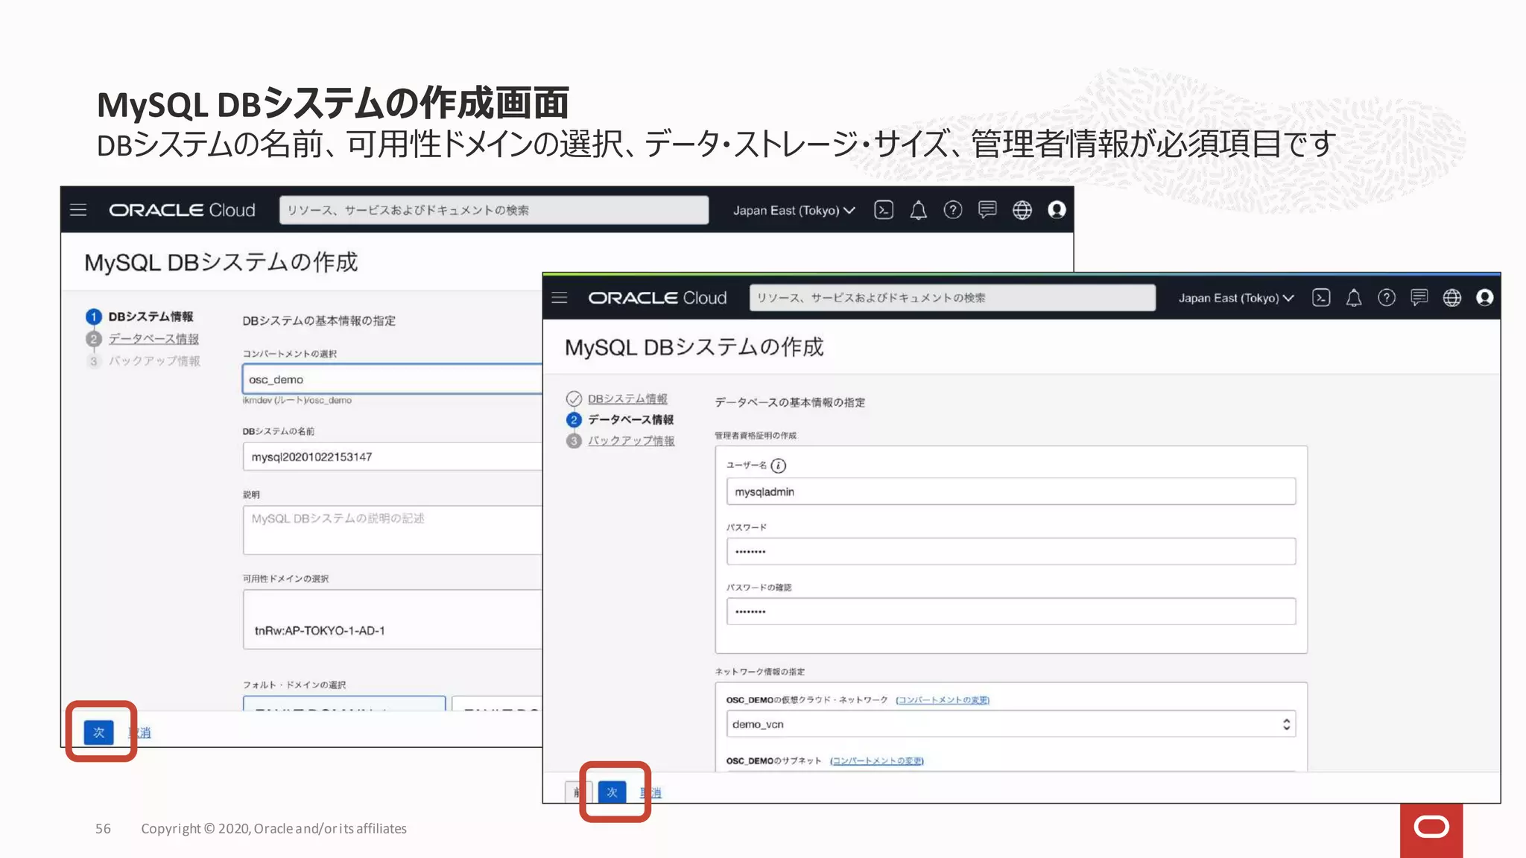
Task: Expand Japan East (Tokyo) region menu in front window
Action: (1236, 298)
